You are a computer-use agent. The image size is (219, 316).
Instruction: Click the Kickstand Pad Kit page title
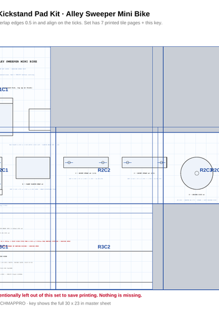coord(74,14)
